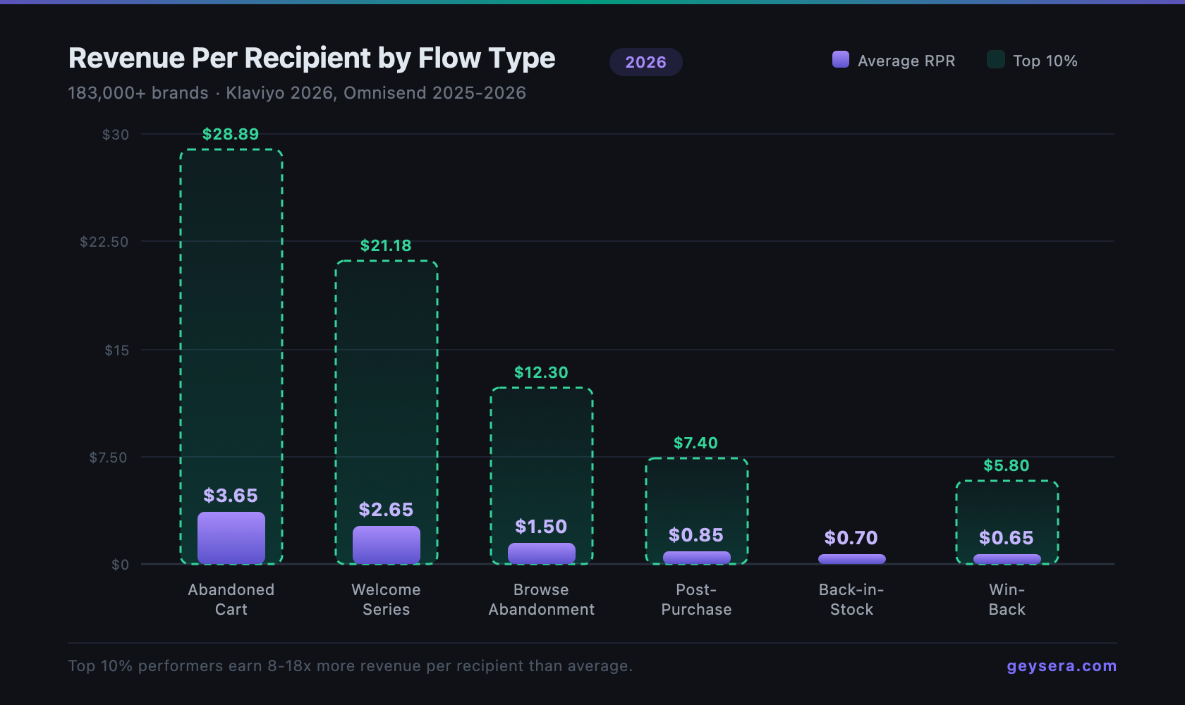The width and height of the screenshot is (1185, 705).
Task: Click the Back-in-Stock axis label
Action: coord(852,599)
